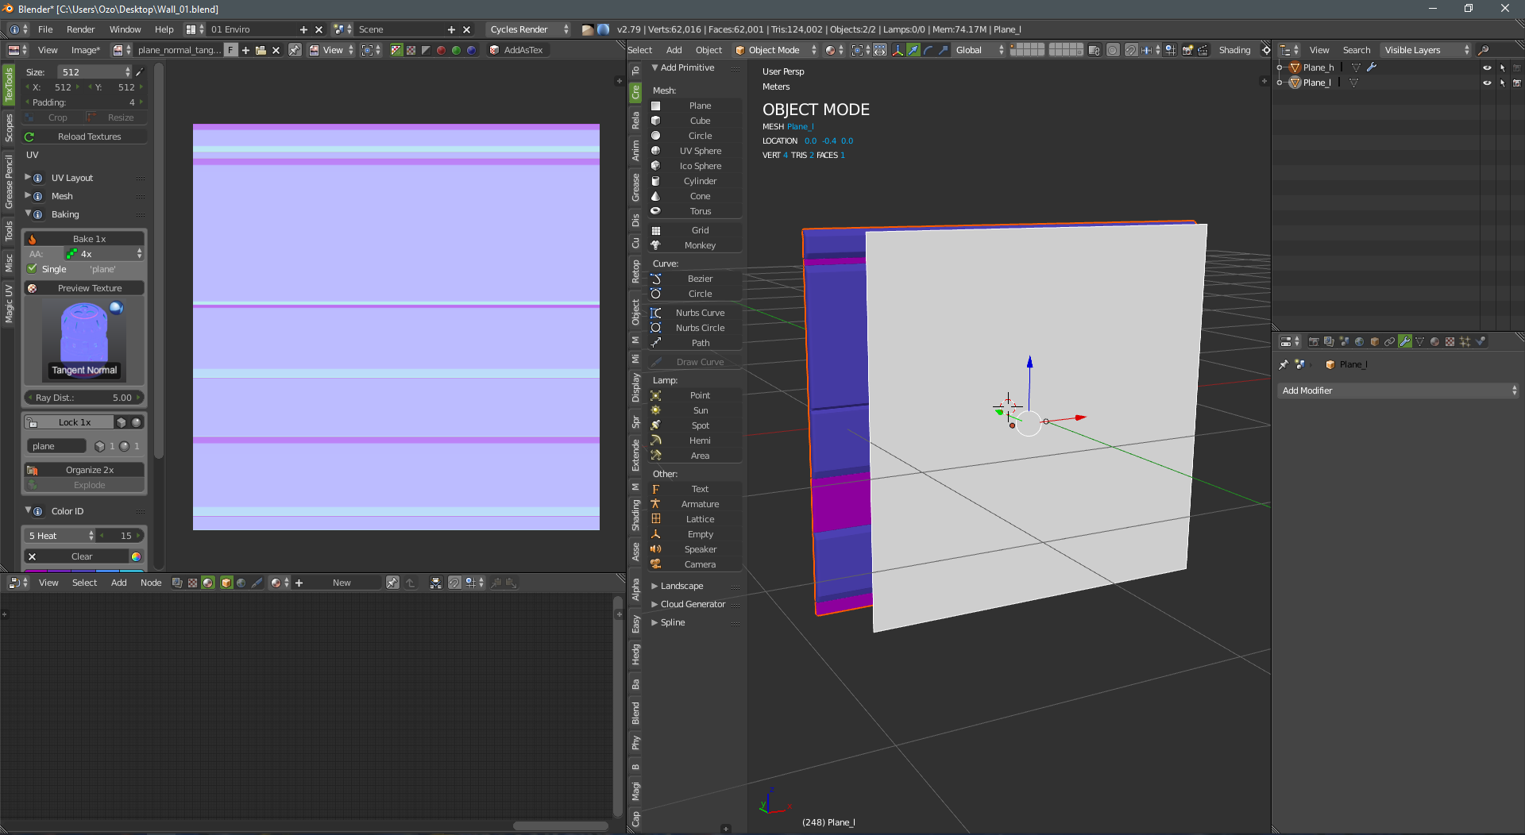
Task: Click the outliner search magnifier icon
Action: (x=1483, y=50)
